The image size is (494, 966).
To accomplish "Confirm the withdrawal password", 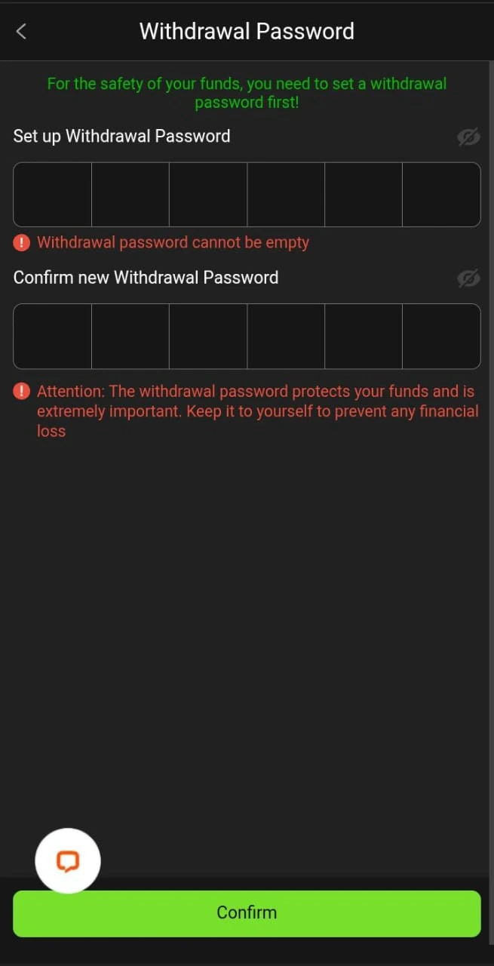I will [x=247, y=913].
